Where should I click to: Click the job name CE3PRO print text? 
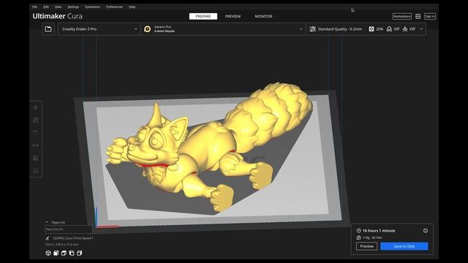click(73, 238)
